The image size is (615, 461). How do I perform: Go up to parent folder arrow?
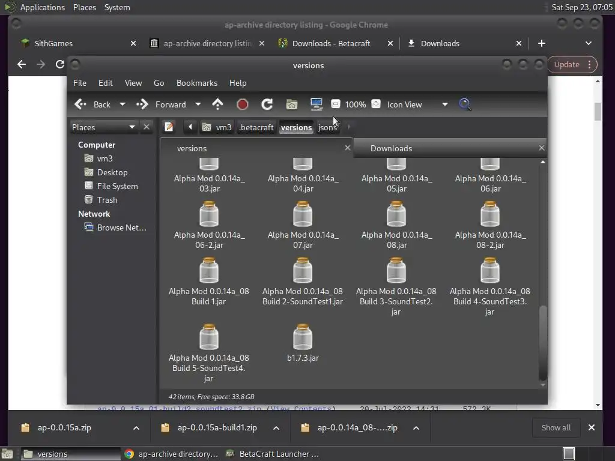tap(217, 104)
